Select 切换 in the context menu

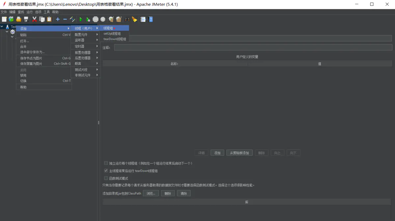[x=44, y=81]
